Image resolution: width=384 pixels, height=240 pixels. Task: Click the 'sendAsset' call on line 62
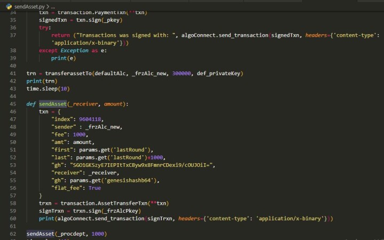pyautogui.click(x=40, y=234)
